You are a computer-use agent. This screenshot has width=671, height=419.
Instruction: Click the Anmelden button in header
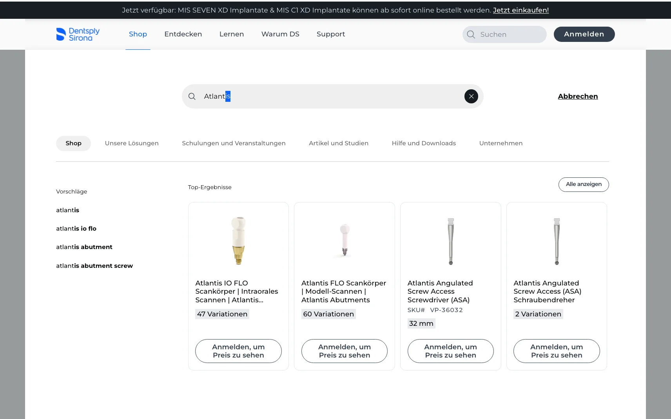click(x=584, y=34)
